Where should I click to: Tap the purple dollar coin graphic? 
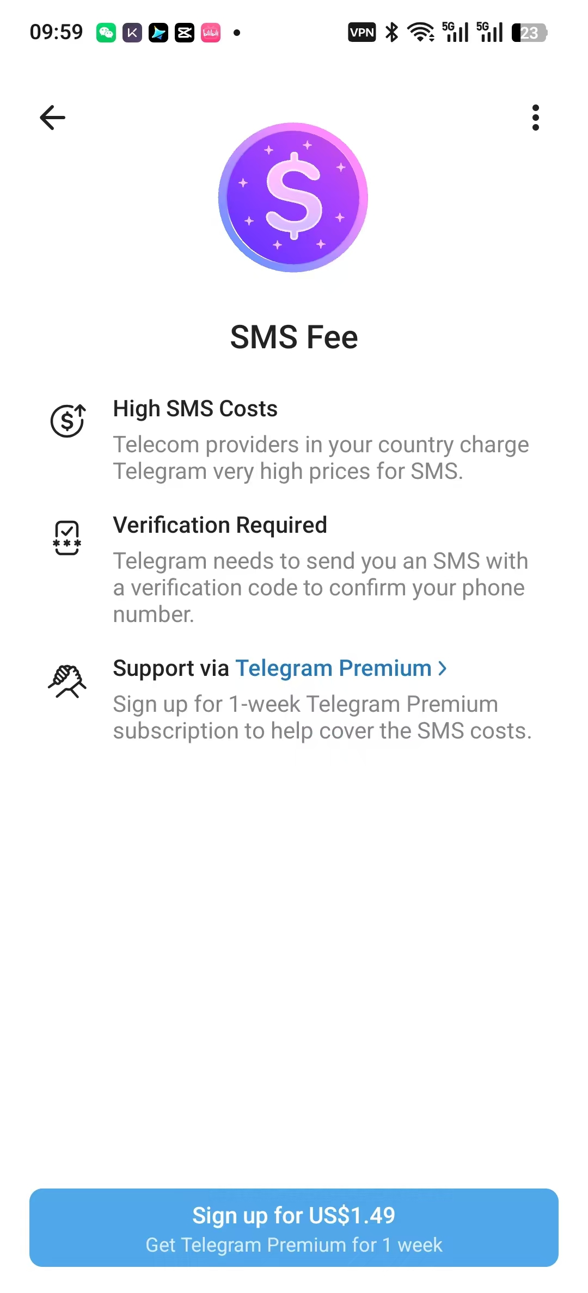point(293,198)
